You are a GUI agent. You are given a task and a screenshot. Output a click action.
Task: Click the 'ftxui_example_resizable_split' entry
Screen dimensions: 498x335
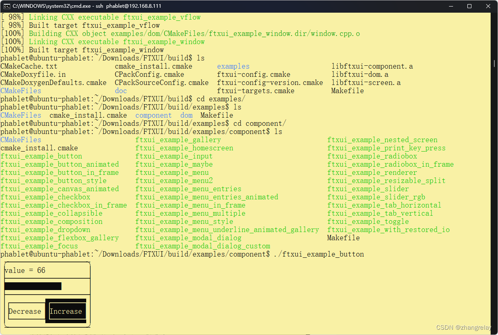[x=386, y=181]
